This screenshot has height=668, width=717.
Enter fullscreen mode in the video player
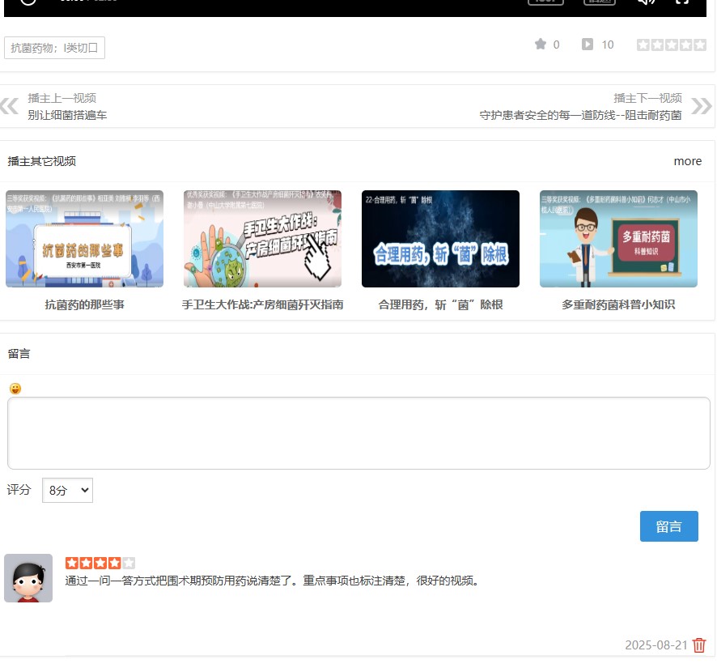[682, 2]
